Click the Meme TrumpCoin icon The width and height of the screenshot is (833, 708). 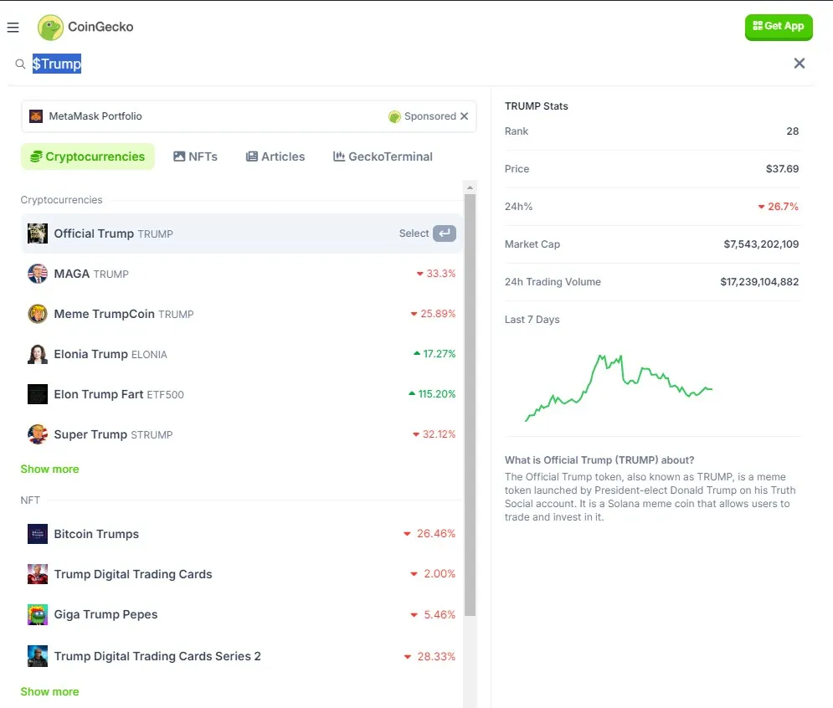[x=38, y=314]
